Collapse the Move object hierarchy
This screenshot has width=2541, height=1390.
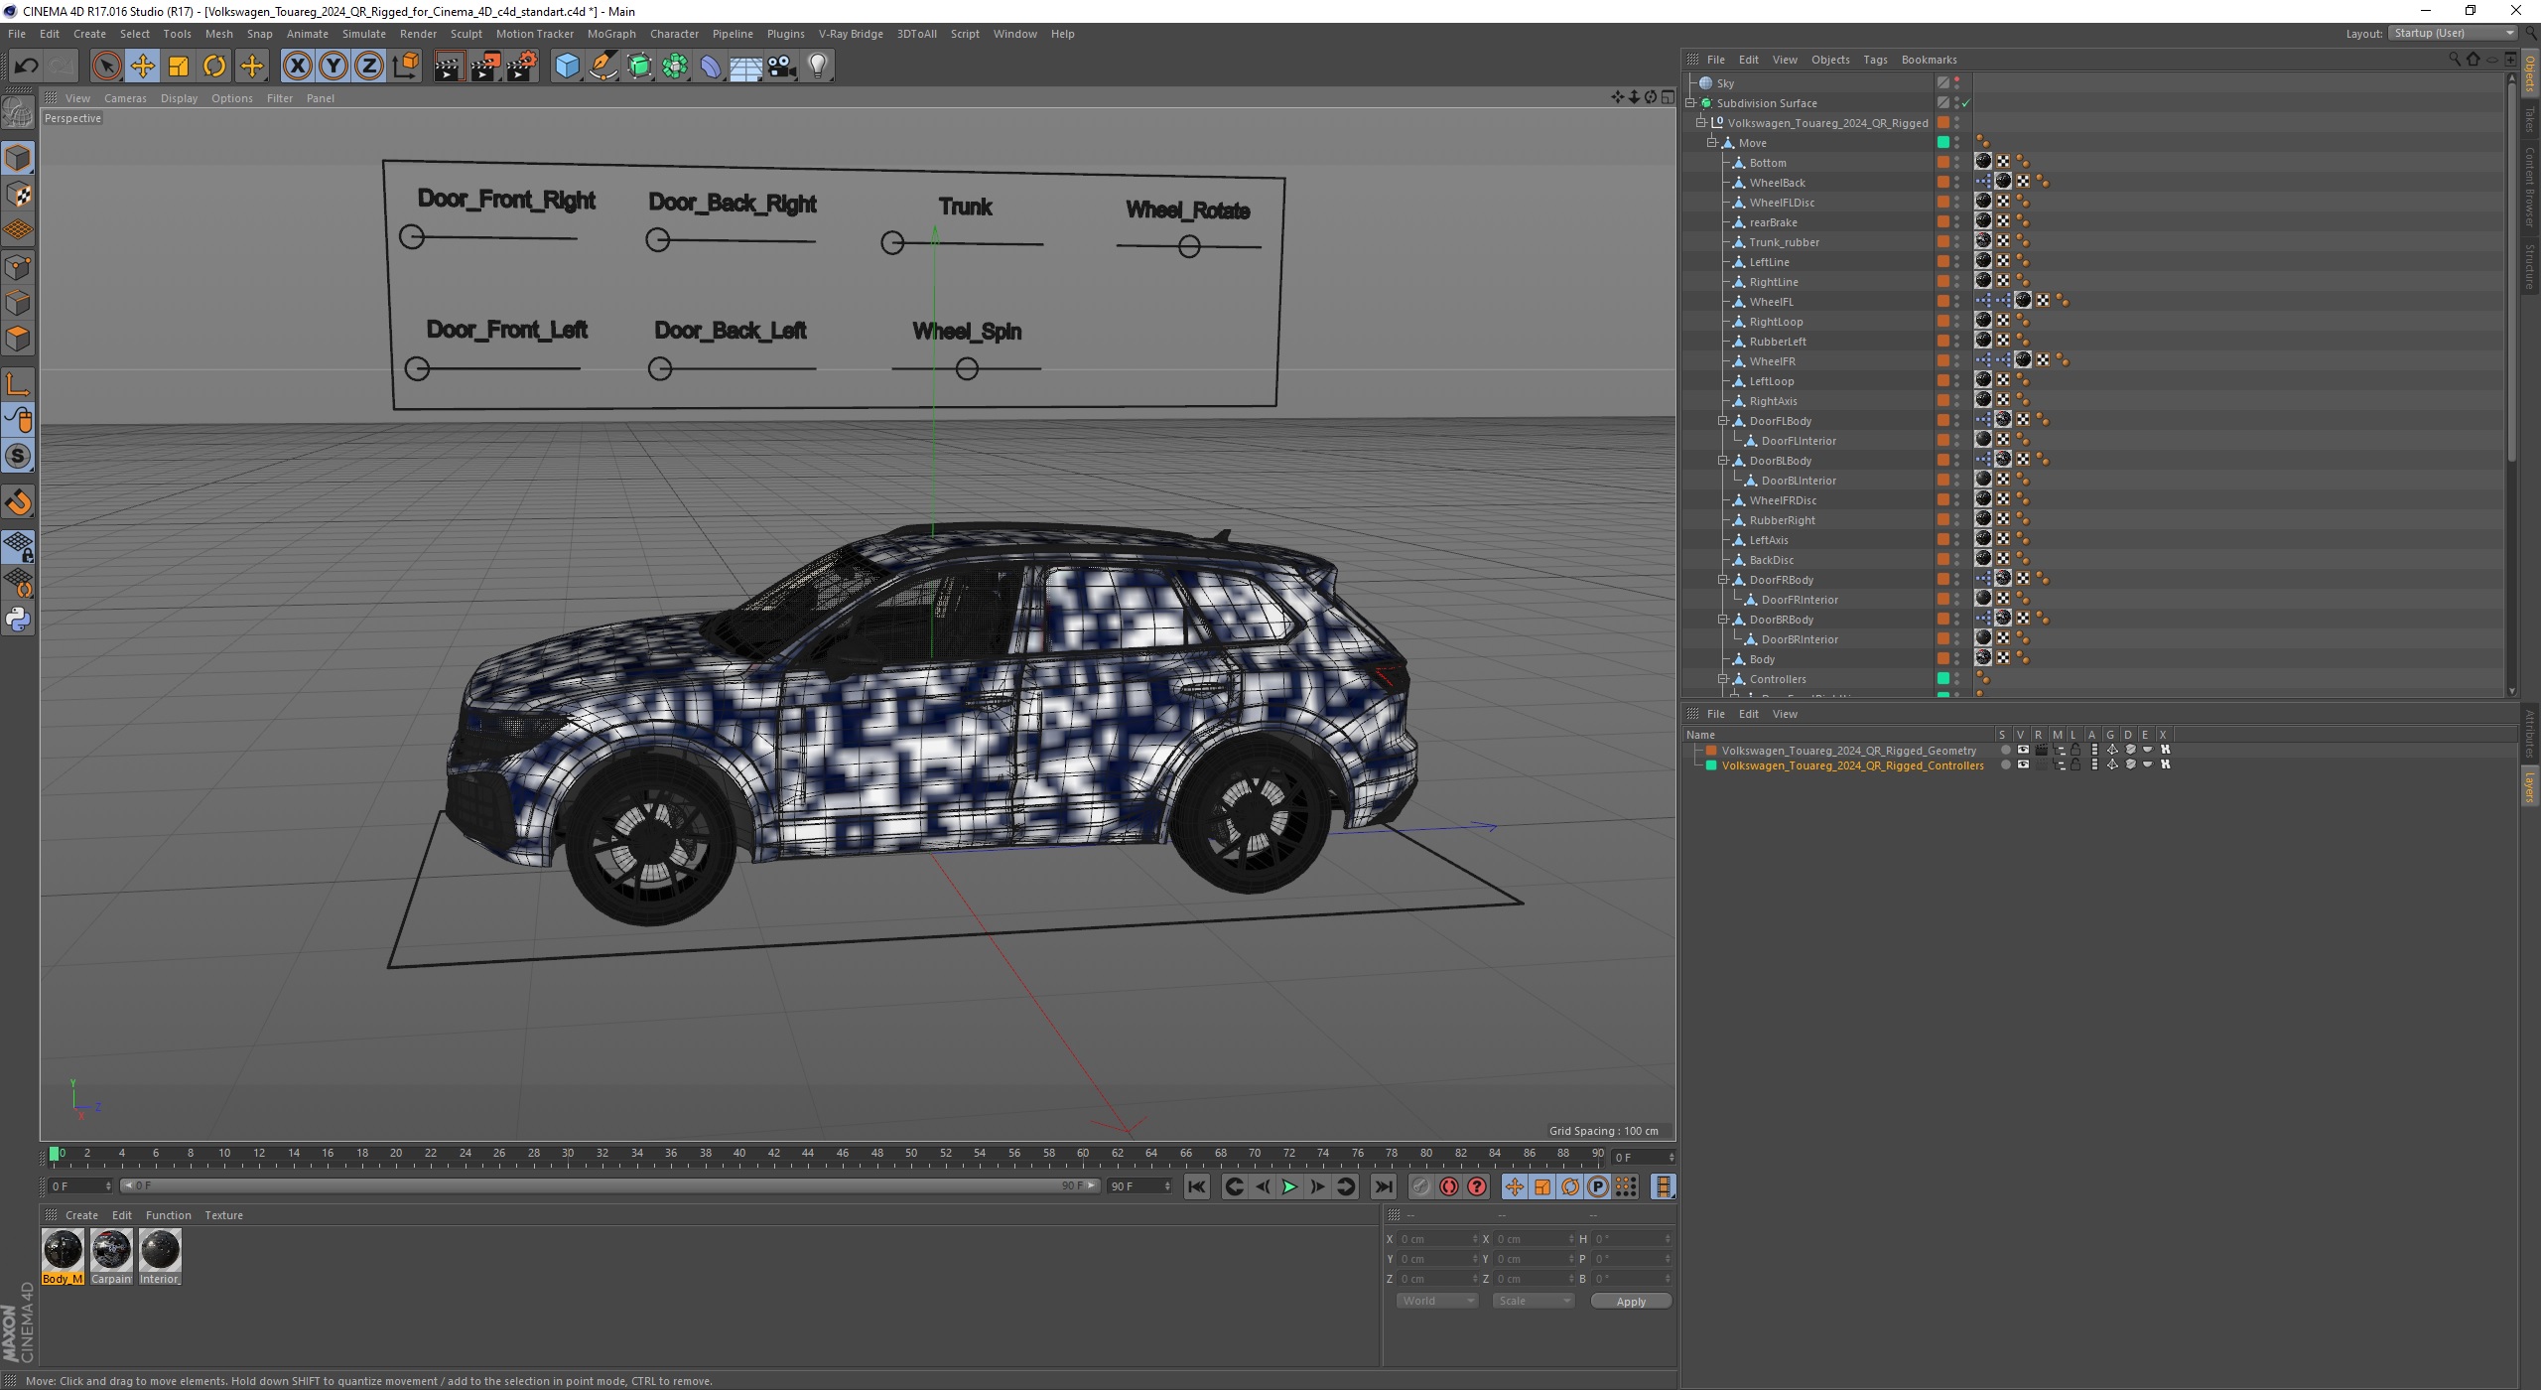pos(1712,143)
